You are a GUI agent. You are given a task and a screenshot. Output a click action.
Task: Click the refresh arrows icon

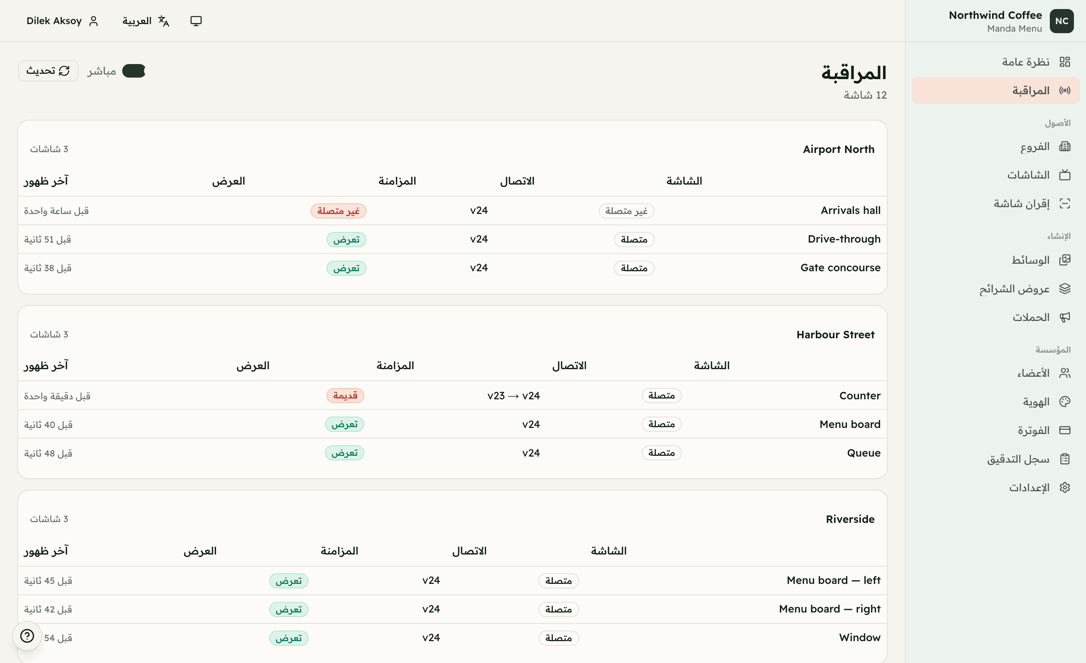(x=64, y=70)
